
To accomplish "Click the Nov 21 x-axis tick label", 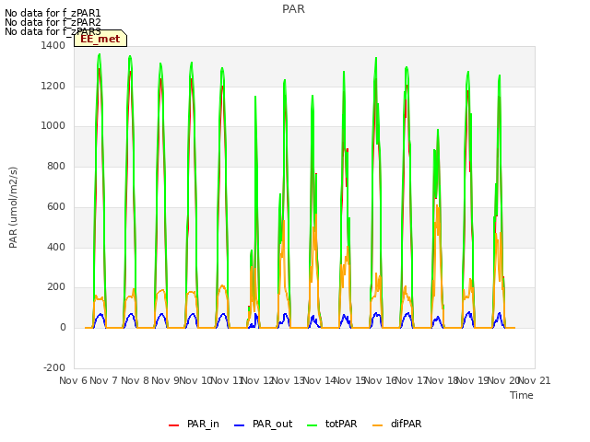I will (x=535, y=380).
